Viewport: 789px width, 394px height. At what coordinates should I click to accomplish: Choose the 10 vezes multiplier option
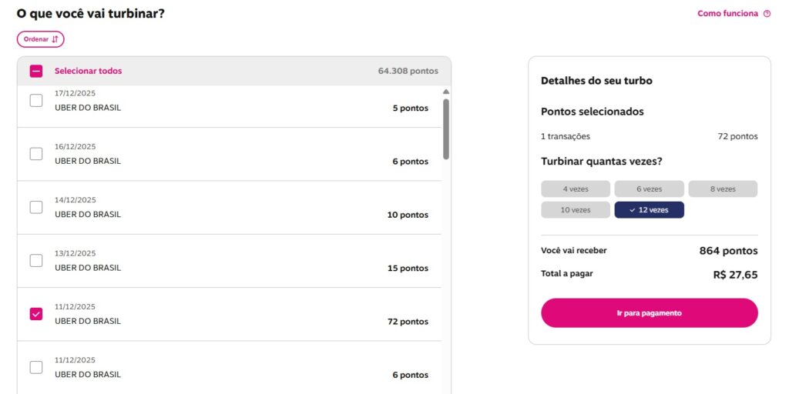tap(576, 210)
